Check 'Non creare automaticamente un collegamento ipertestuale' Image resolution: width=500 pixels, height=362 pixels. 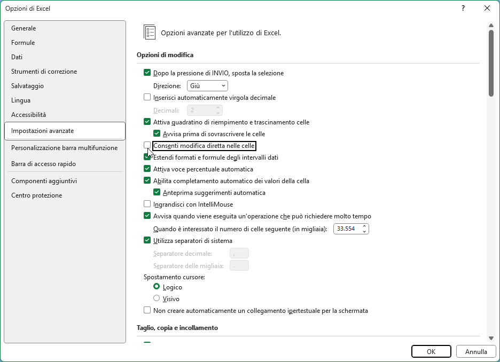click(x=147, y=310)
